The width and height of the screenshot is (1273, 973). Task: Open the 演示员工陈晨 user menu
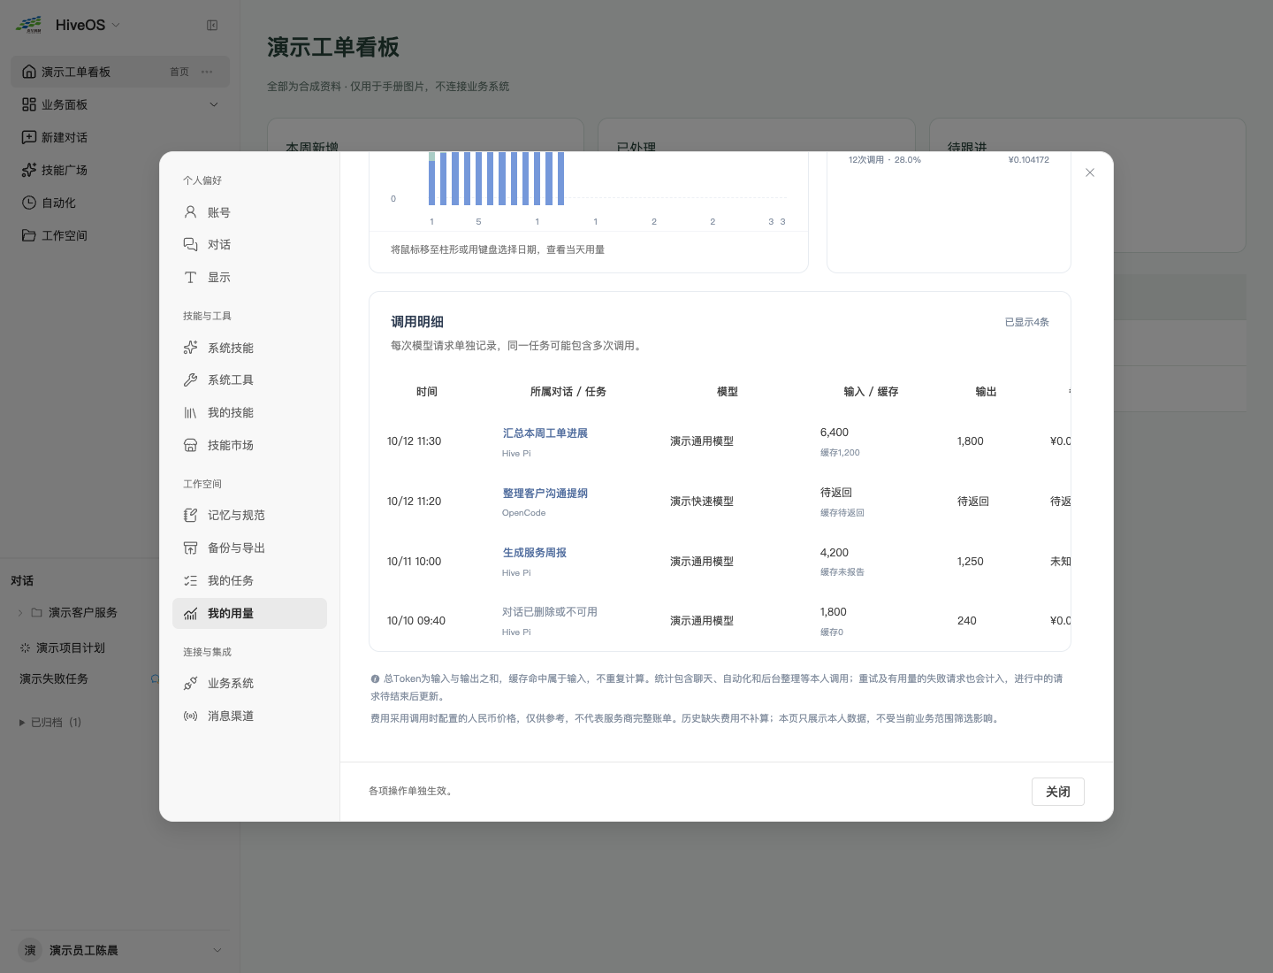point(120,950)
